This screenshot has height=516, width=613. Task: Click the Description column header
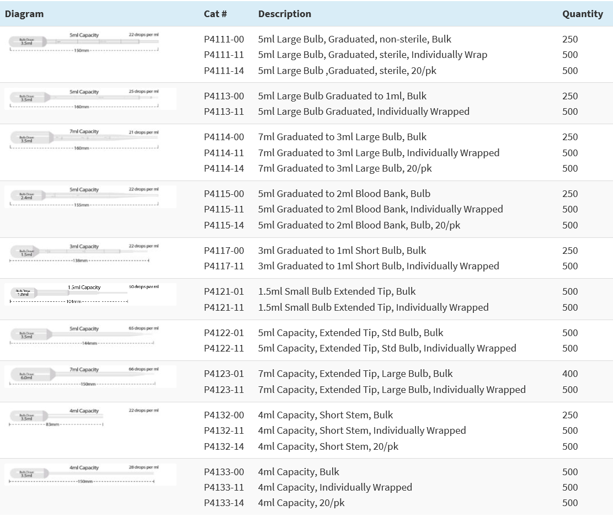tap(284, 14)
